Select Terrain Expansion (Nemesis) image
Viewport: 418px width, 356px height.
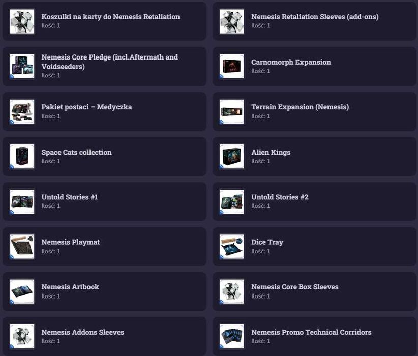click(232, 111)
